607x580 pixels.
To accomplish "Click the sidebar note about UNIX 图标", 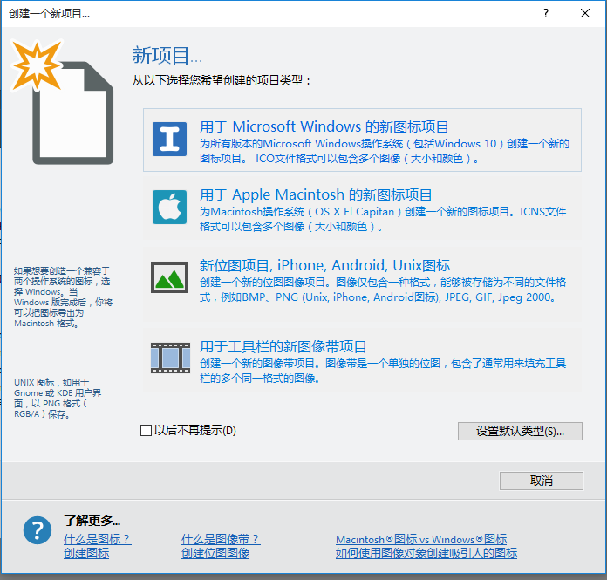I will (x=58, y=398).
